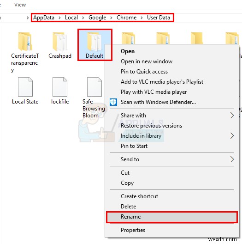
Task: Open Properties from the context menu
Action: tap(172, 230)
